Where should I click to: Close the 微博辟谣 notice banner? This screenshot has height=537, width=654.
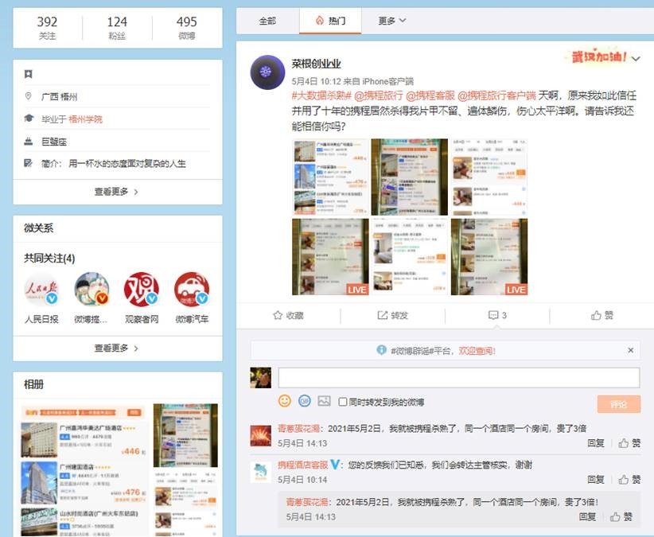631,350
